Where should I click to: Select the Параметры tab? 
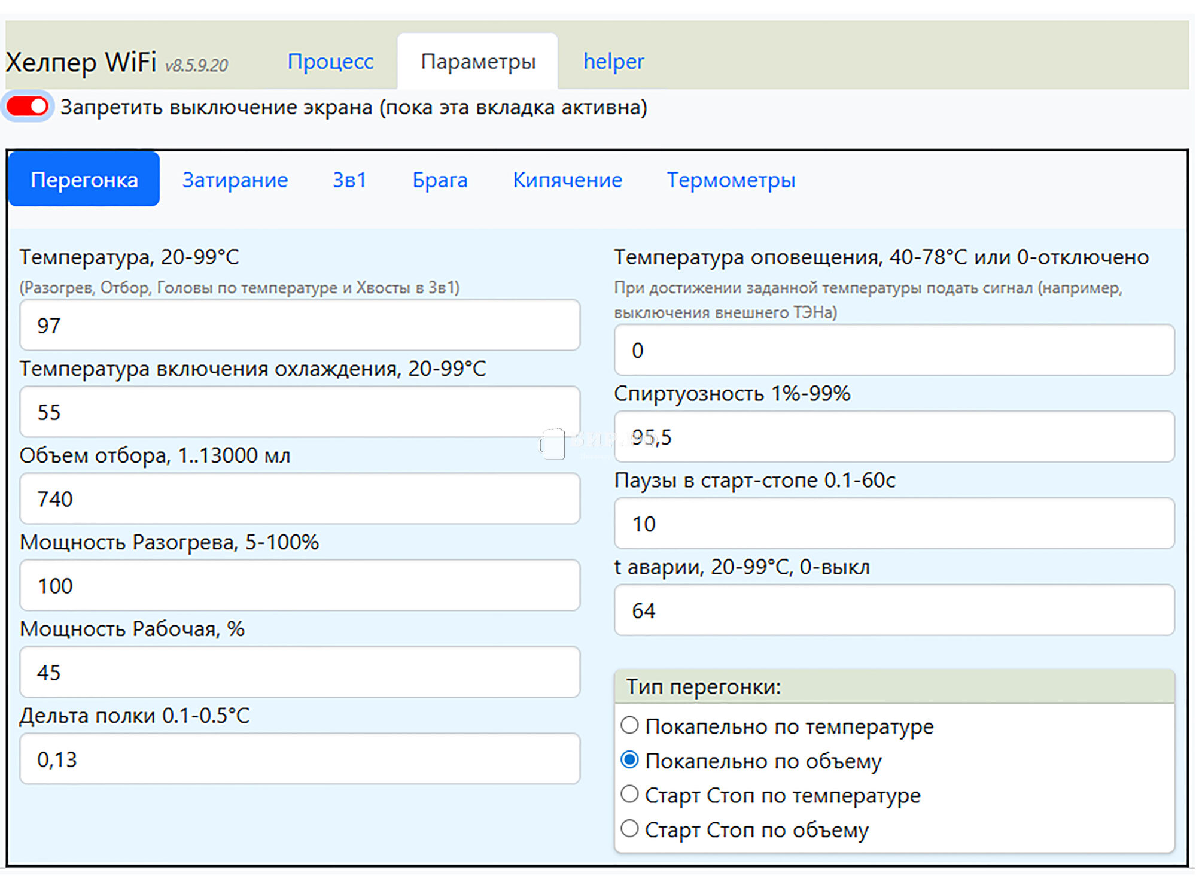click(478, 62)
